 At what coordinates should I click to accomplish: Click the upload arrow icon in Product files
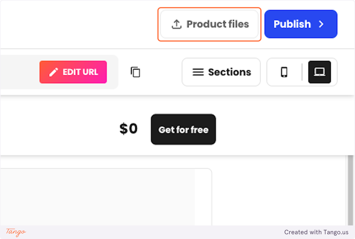[x=176, y=24]
